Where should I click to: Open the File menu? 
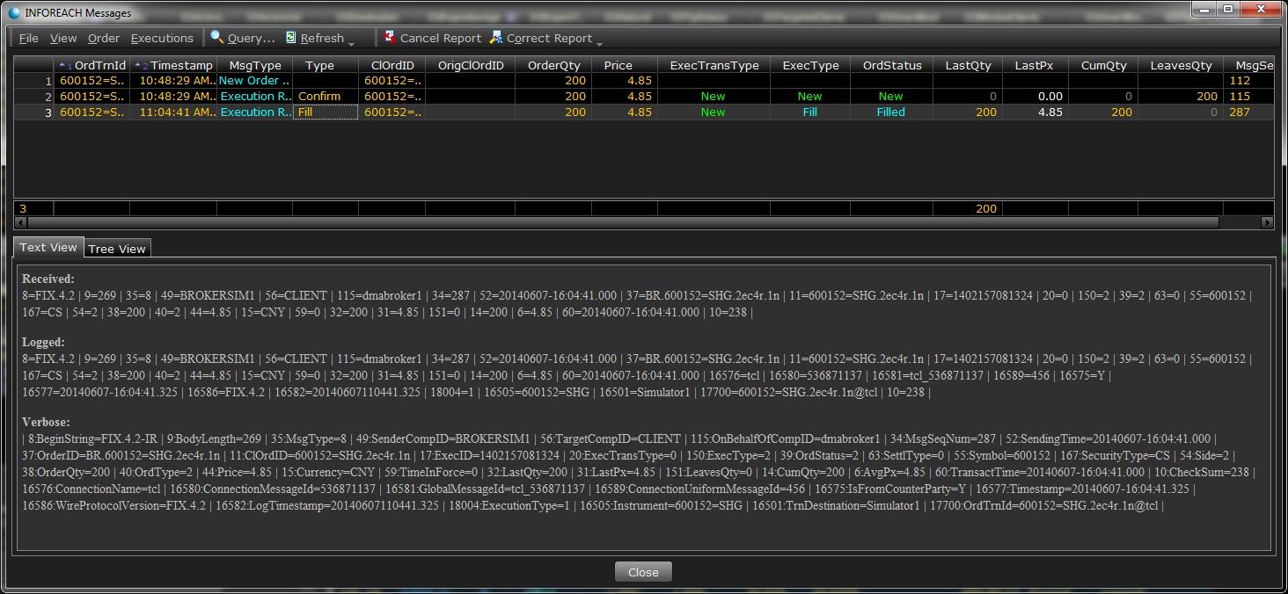click(x=29, y=38)
